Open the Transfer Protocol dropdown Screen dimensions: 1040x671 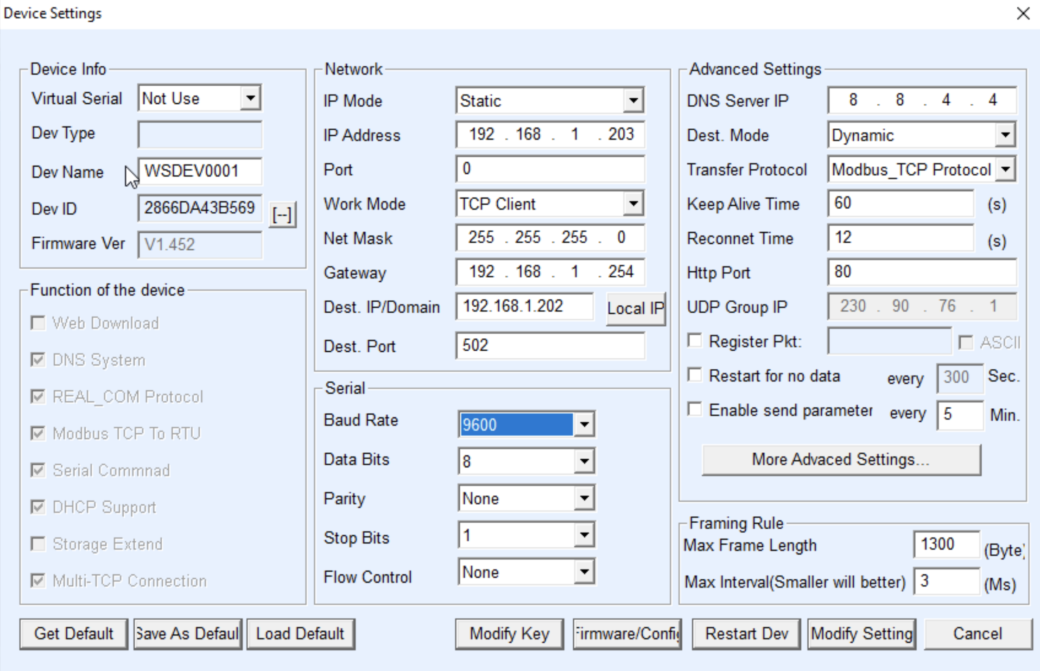1005,169
